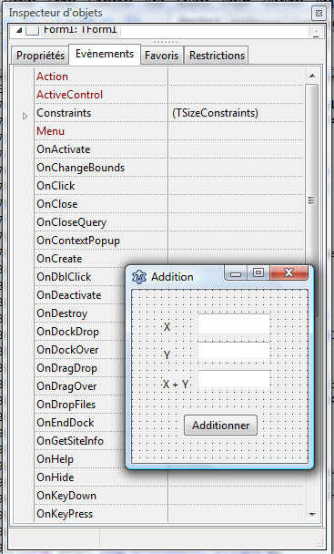Maximize the Addition window
Image resolution: width=334 pixels, height=554 pixels.
point(258,272)
